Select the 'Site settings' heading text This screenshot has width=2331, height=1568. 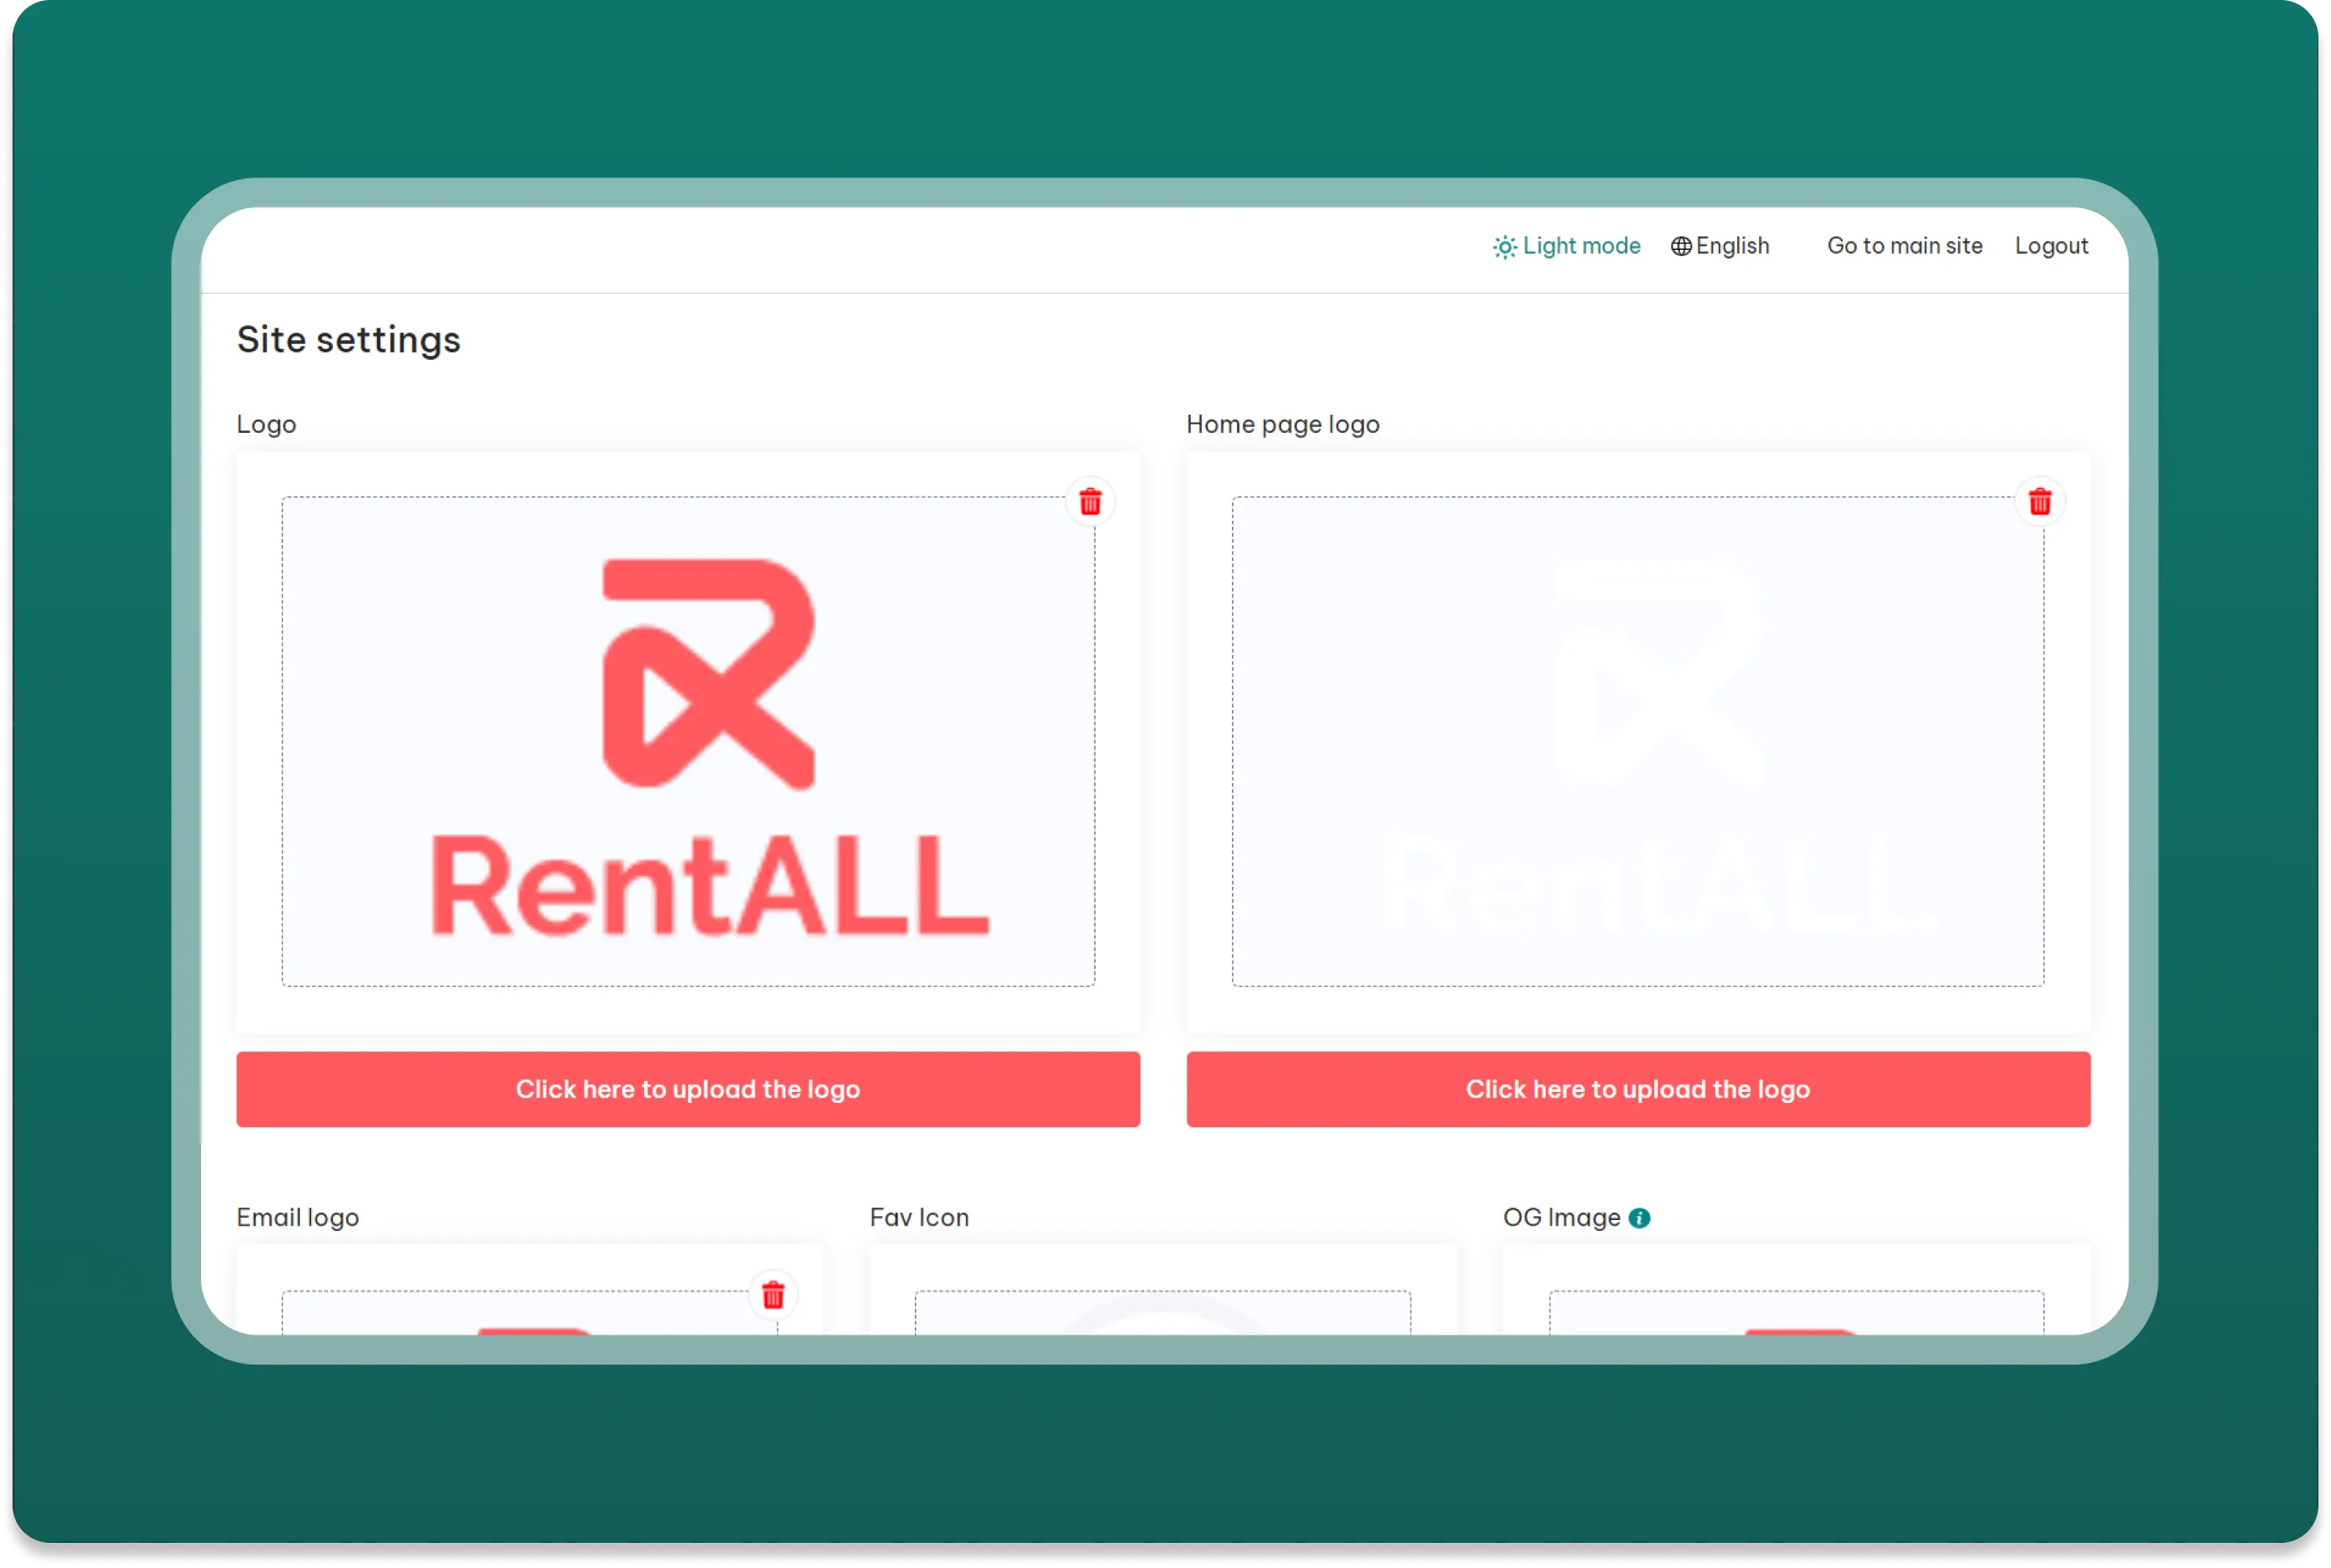point(349,340)
